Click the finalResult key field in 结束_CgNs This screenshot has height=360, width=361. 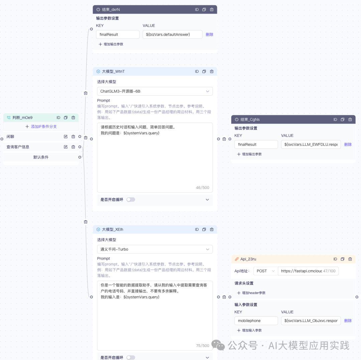click(x=256, y=144)
